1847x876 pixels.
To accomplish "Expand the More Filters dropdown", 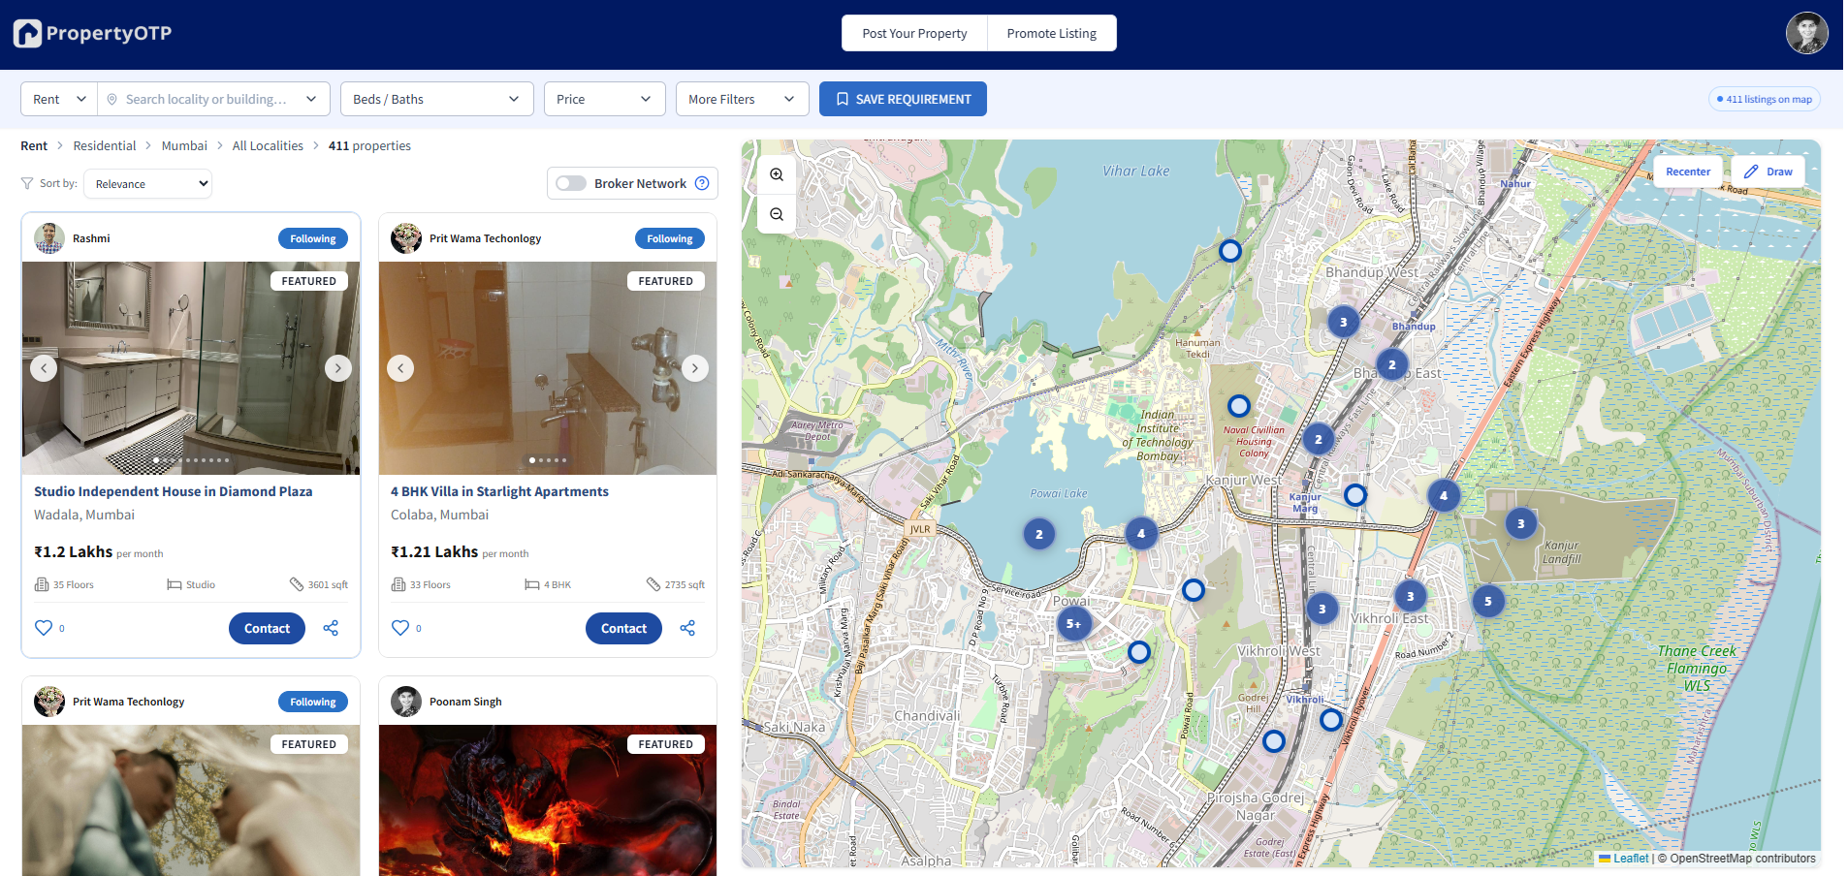I will [x=743, y=99].
